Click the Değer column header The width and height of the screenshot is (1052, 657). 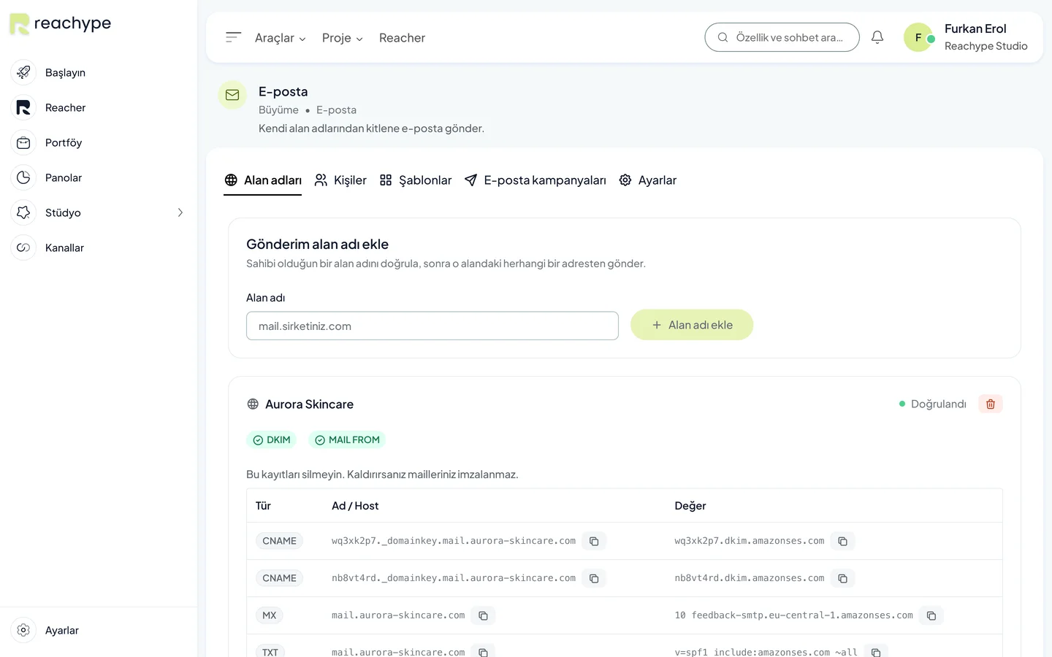pyautogui.click(x=690, y=506)
